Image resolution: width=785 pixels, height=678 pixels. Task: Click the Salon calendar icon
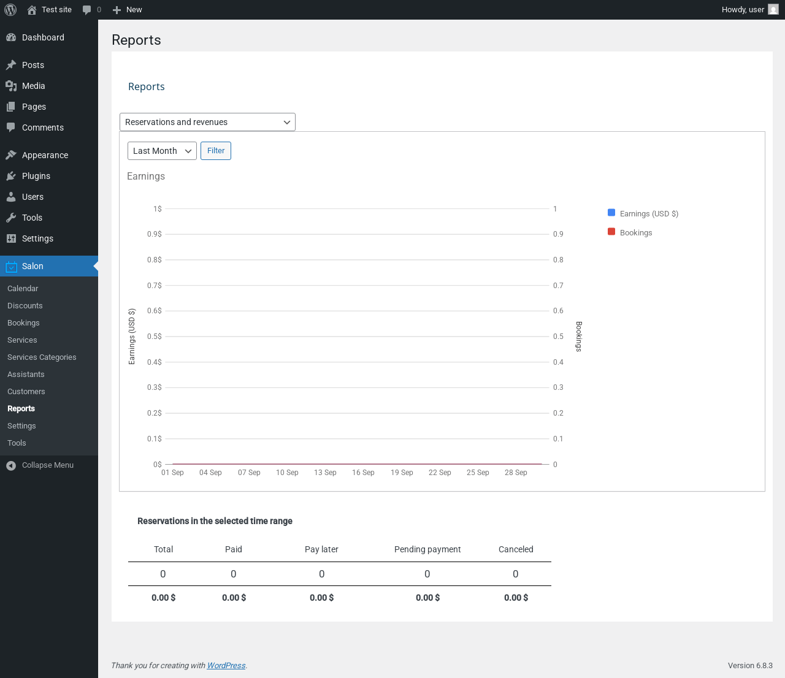pyautogui.click(x=11, y=267)
